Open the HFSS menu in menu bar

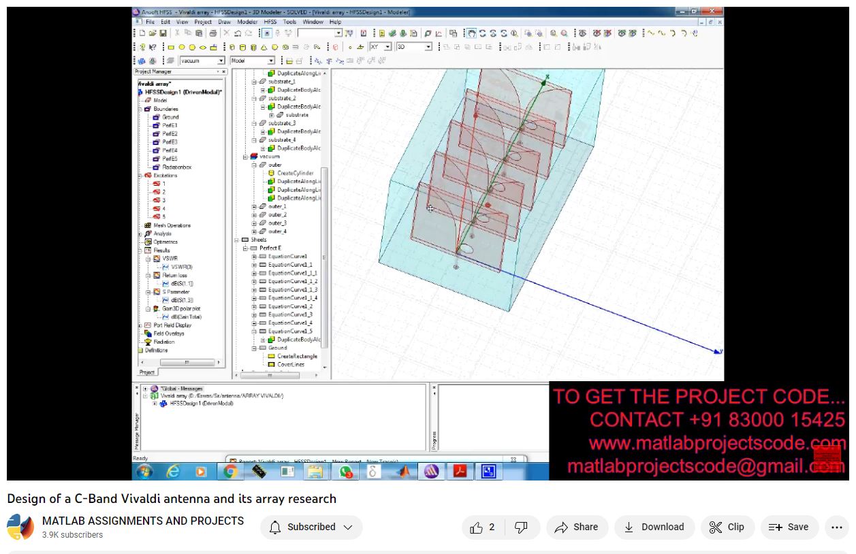click(x=270, y=22)
